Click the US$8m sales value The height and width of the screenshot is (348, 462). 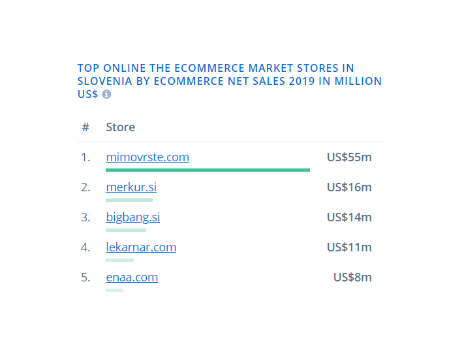point(352,277)
